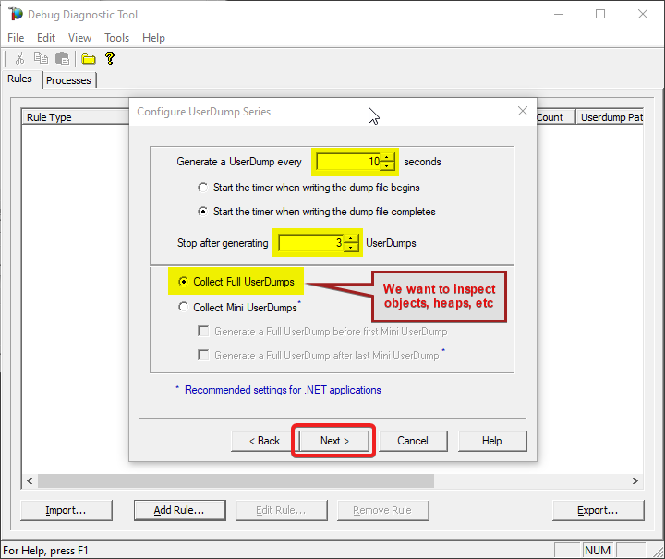Maximize the Debug Diagnostic Tool window
The image size is (665, 559).
coord(600,14)
